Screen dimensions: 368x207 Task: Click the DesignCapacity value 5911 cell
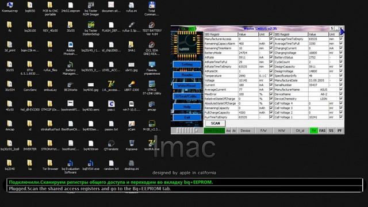pyautogui.click(x=318, y=67)
